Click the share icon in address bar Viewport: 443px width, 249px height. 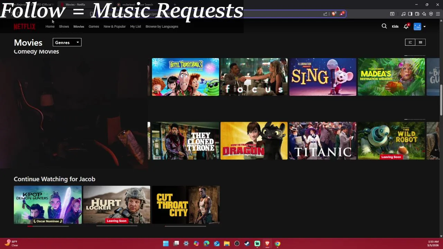point(325,14)
